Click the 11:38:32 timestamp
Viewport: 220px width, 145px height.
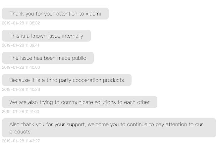[21, 23]
